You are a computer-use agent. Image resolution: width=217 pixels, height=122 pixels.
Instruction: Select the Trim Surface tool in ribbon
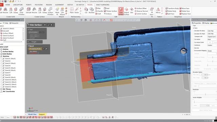tap(121, 11)
